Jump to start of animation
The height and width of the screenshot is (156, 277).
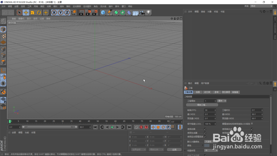click(x=95, y=127)
